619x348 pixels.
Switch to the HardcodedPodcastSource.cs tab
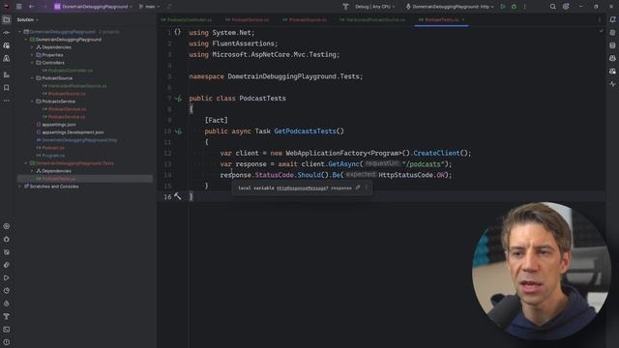(372, 19)
